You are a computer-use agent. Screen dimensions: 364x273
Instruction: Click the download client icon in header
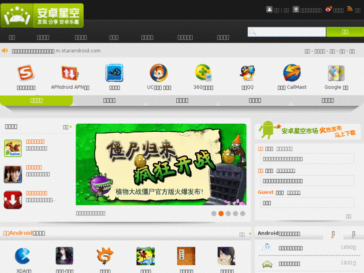coord(296,10)
